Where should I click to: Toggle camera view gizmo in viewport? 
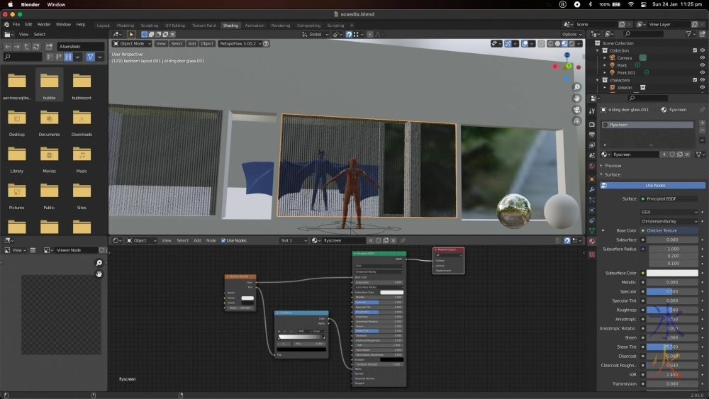(x=577, y=110)
